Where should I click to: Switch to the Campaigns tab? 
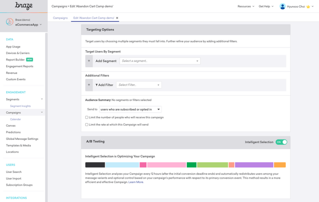[x=60, y=18]
